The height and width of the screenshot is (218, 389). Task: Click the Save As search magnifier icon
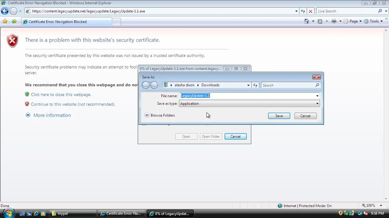[x=317, y=85]
